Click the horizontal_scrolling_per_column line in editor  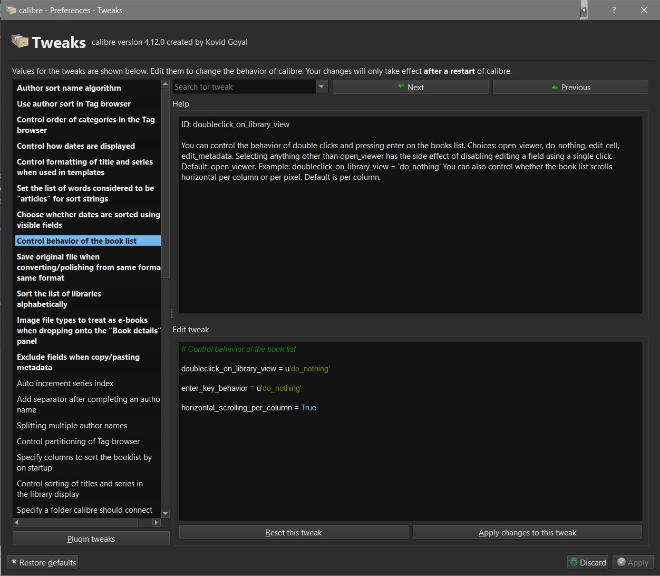click(x=249, y=408)
